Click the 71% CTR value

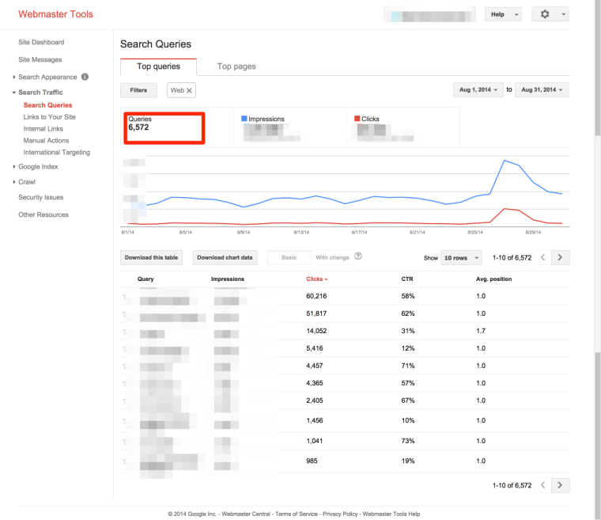[x=408, y=366]
